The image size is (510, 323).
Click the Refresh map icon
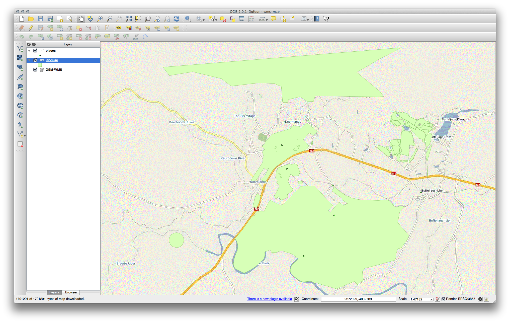(x=176, y=19)
